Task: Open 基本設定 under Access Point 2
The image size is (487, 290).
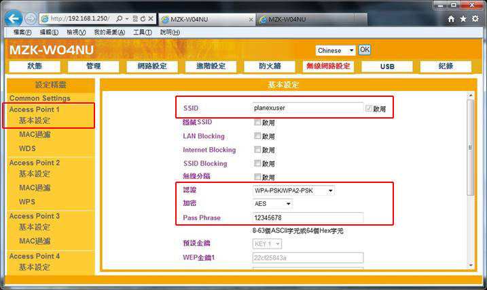Action: coord(35,174)
